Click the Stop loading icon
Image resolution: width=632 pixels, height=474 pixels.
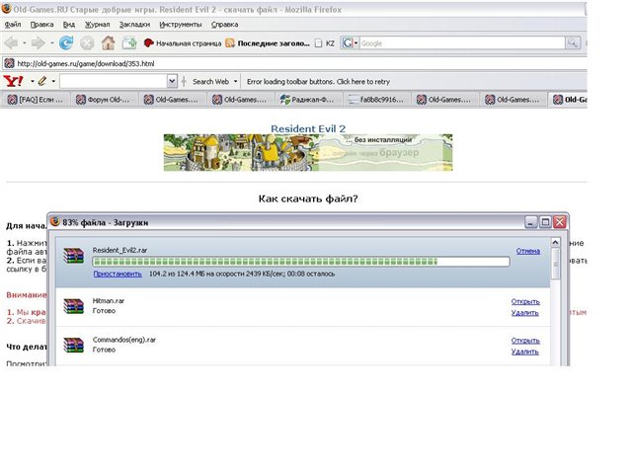click(87, 42)
